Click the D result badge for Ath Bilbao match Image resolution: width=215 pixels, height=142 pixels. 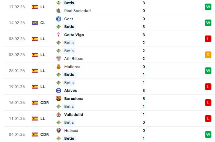click(208, 55)
